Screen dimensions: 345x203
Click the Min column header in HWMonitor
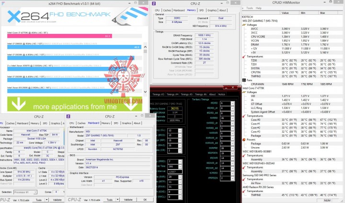pos(309,13)
